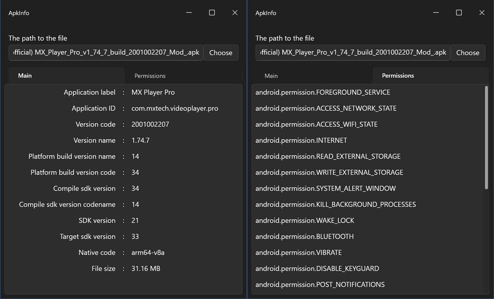The image size is (494, 299).
Task: Minimize the left ApkInfo window
Action: (x=189, y=13)
